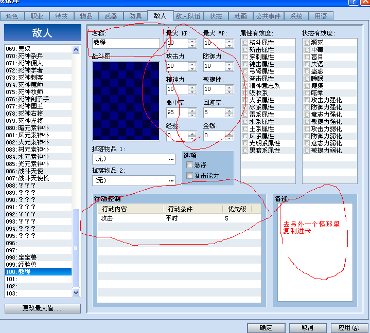Click the help question mark icon in title bar
The width and height of the screenshot is (370, 333).
[353, 2]
